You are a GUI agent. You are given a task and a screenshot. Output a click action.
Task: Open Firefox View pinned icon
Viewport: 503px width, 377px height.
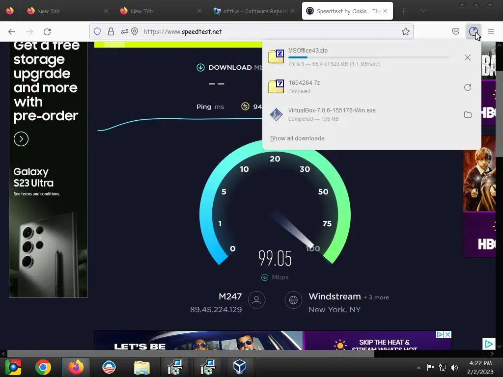point(10,11)
